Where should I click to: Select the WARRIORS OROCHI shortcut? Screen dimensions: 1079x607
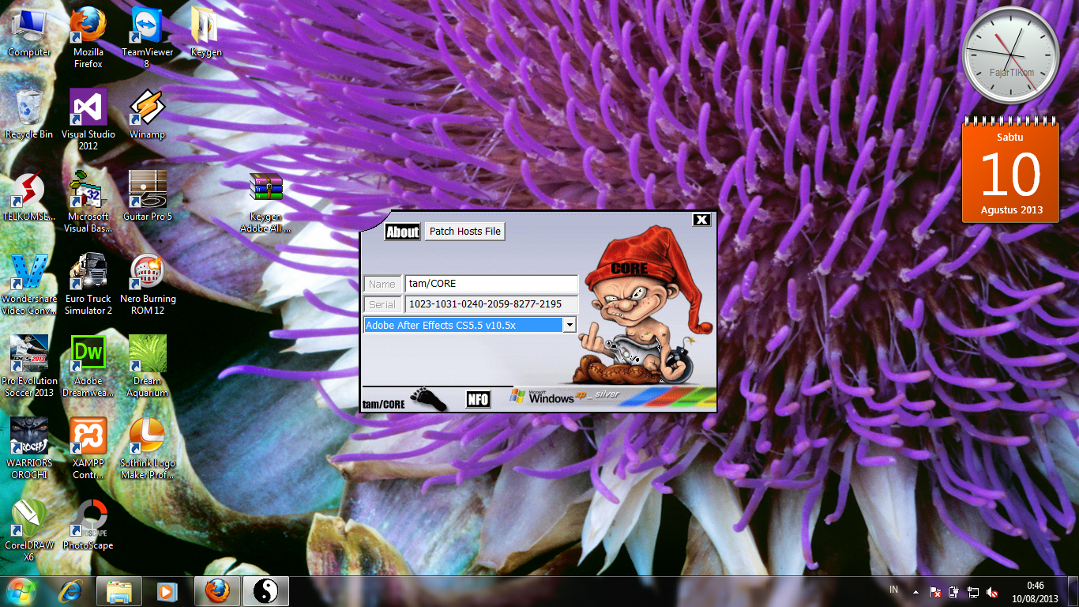29,449
